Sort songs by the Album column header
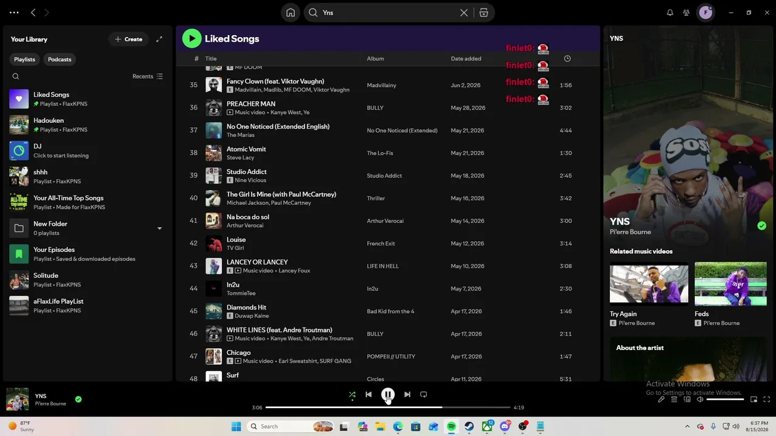The width and height of the screenshot is (776, 436). [375, 59]
